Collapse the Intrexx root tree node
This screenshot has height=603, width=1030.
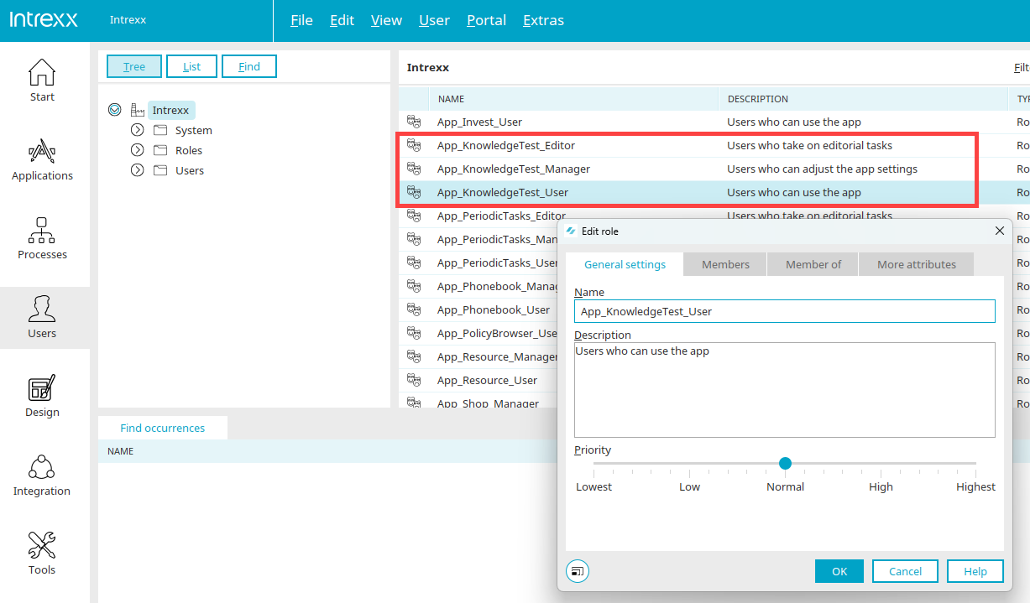(115, 110)
